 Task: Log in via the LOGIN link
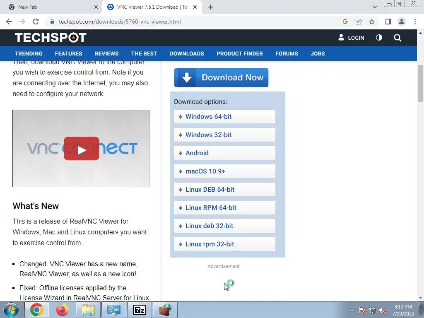(x=351, y=38)
